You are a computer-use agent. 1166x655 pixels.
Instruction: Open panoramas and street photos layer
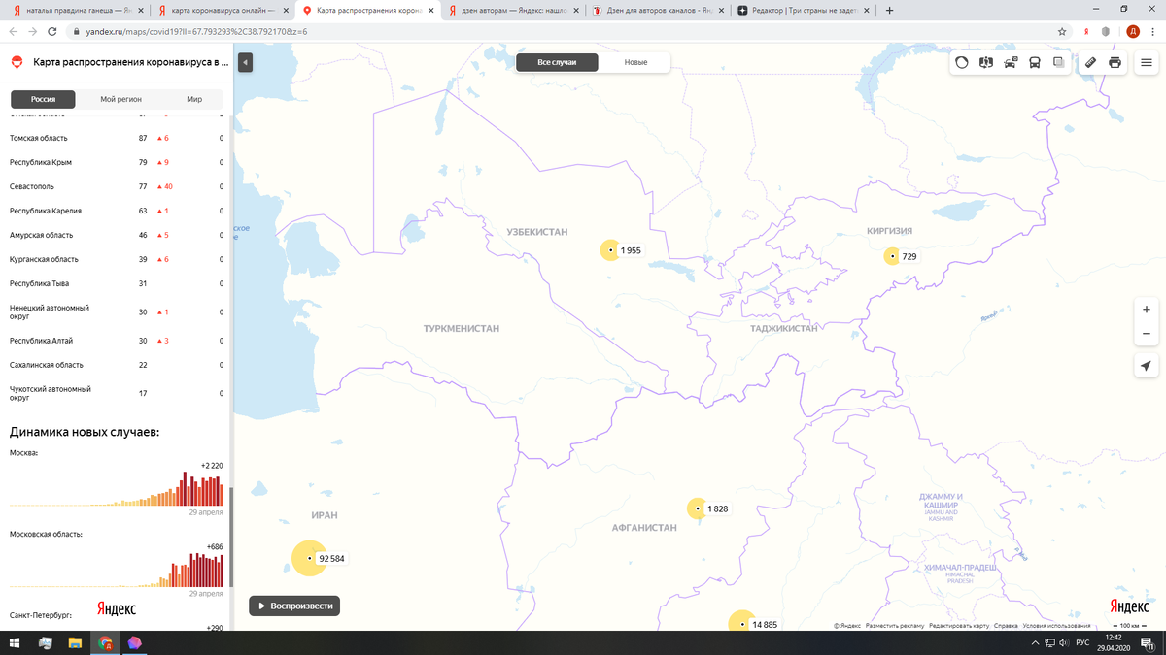click(x=986, y=62)
